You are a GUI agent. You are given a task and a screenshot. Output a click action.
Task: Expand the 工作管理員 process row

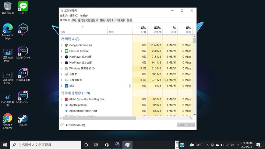(61, 80)
